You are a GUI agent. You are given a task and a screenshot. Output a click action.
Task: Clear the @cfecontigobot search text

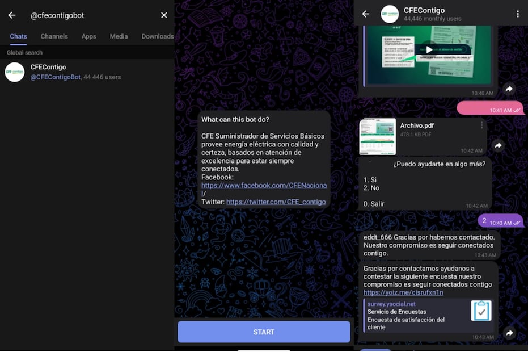coord(164,15)
